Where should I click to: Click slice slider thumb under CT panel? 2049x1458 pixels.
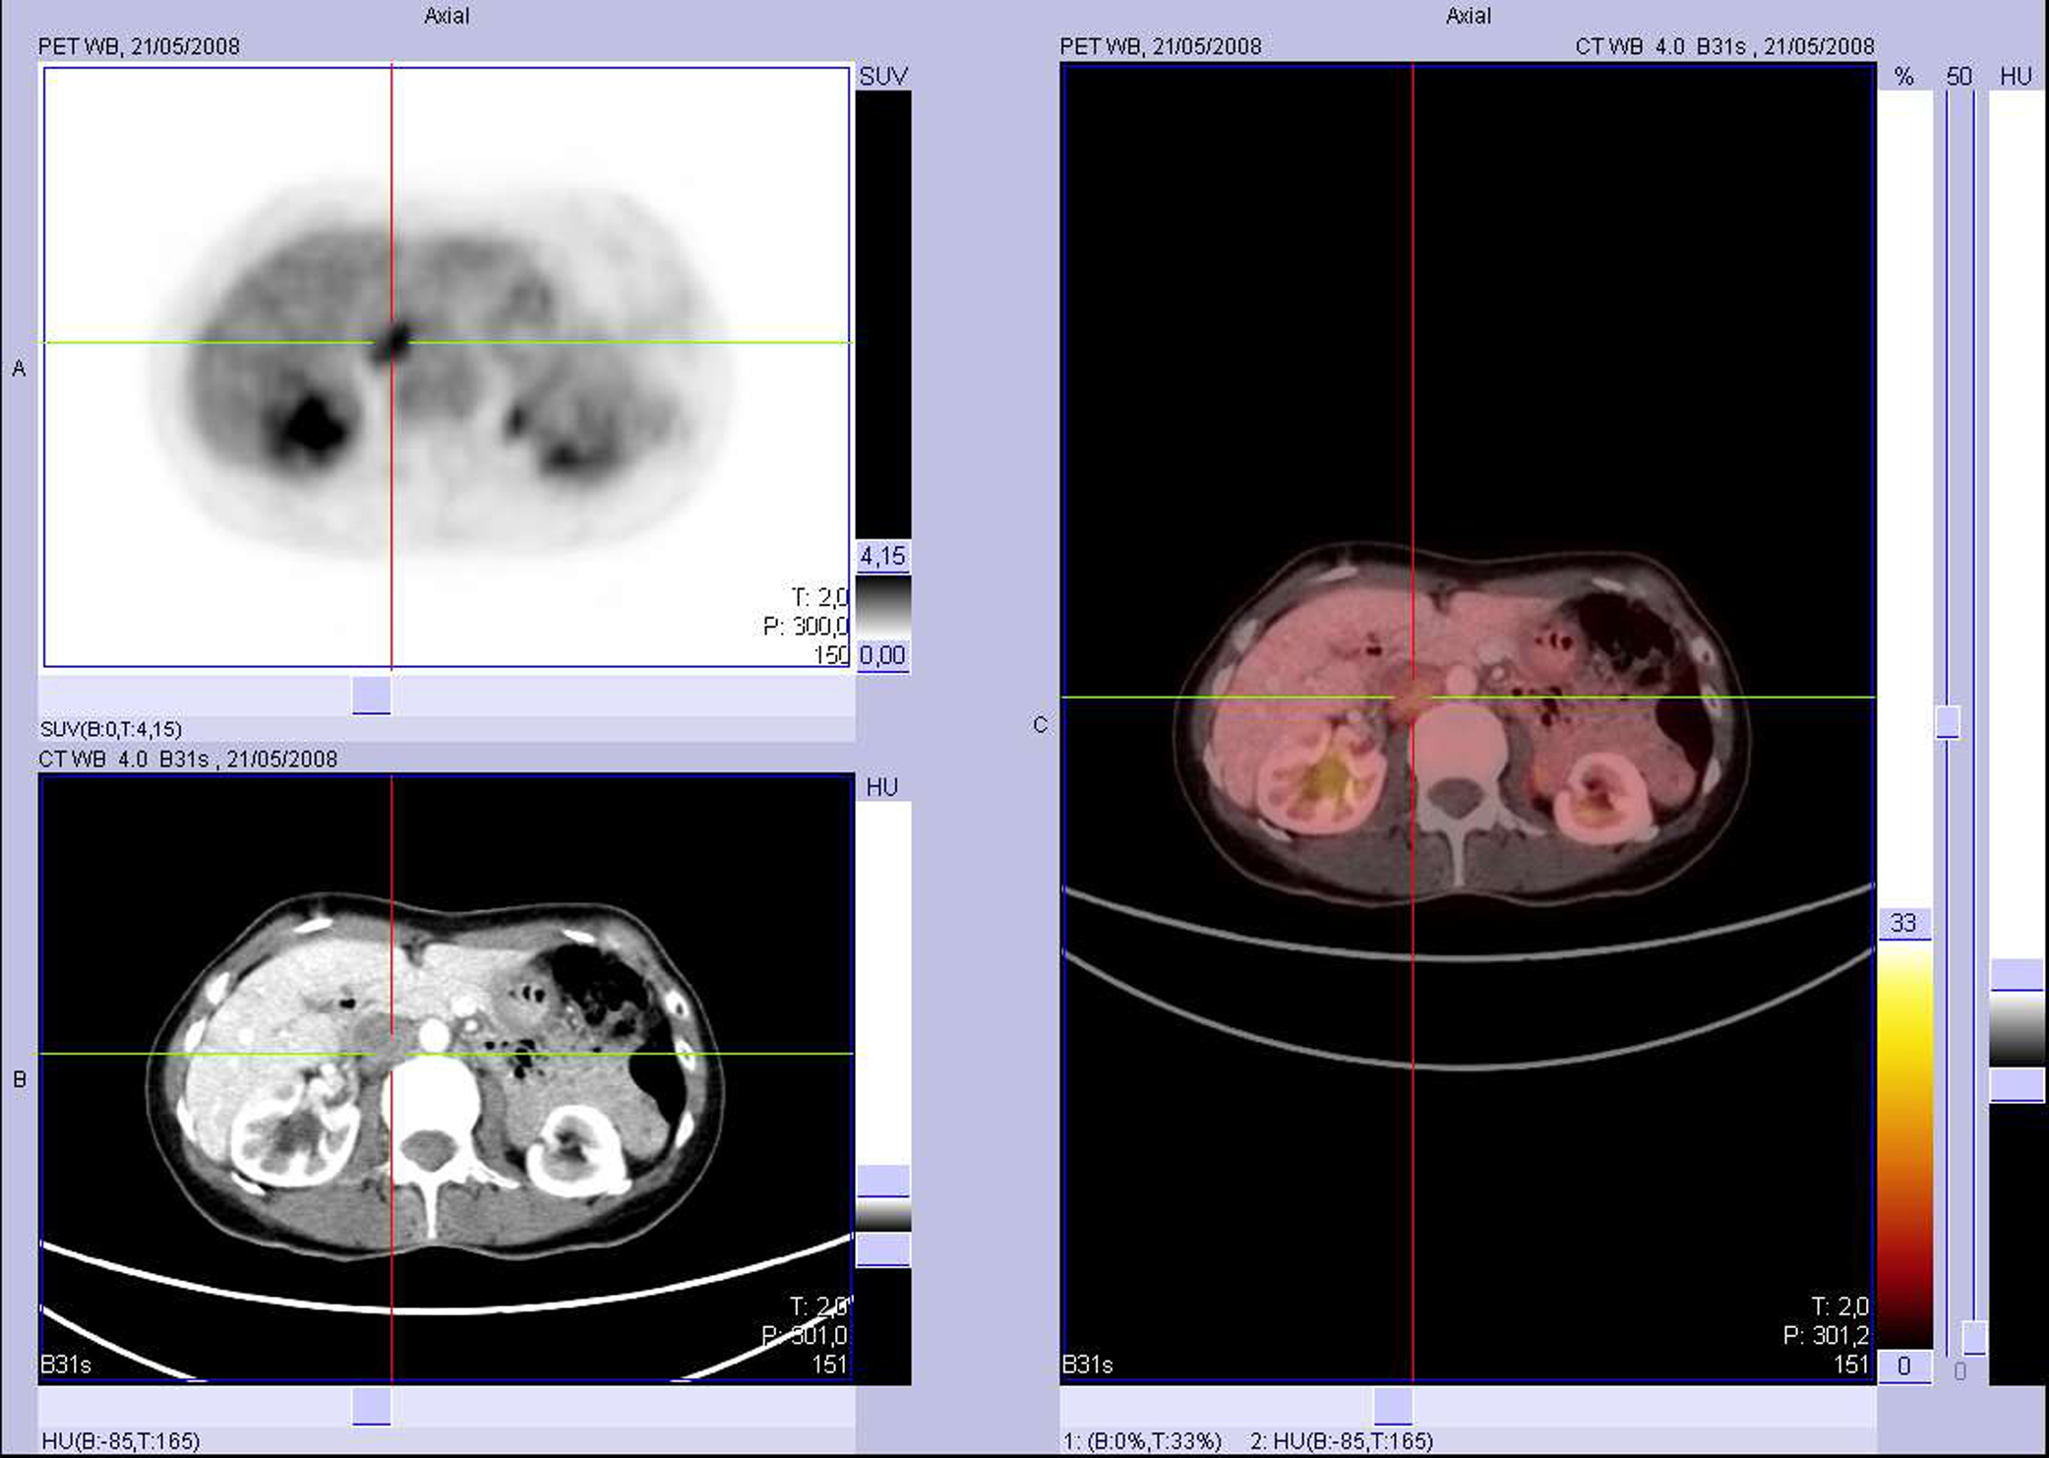tap(371, 1406)
